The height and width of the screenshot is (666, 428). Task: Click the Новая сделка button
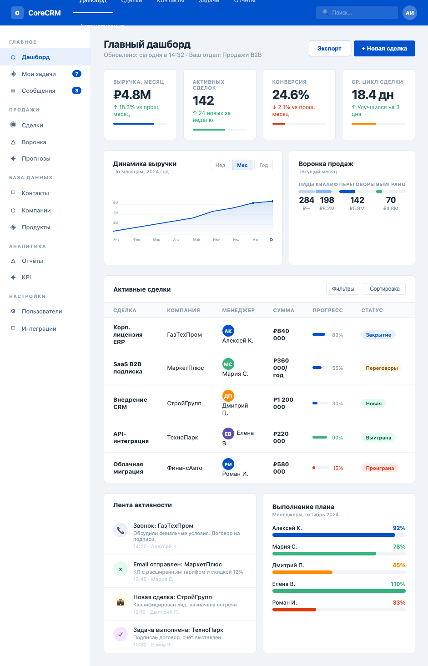click(384, 49)
